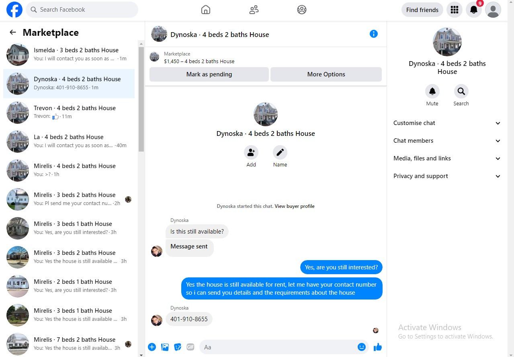The width and height of the screenshot is (514, 357).
Task: Open Ismelda 3 beds 2 baths House chat
Action: 69,55
